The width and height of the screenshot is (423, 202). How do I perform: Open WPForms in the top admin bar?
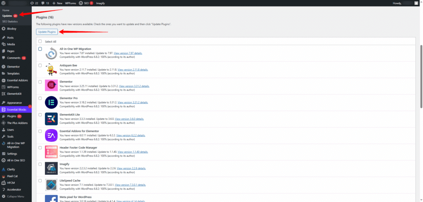[70, 3]
